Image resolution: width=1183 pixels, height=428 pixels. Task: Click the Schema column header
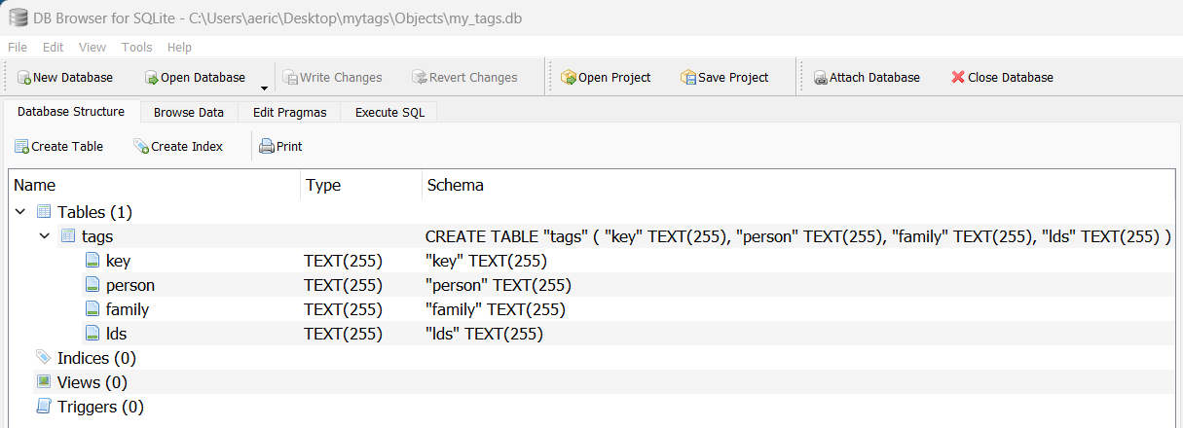point(456,185)
